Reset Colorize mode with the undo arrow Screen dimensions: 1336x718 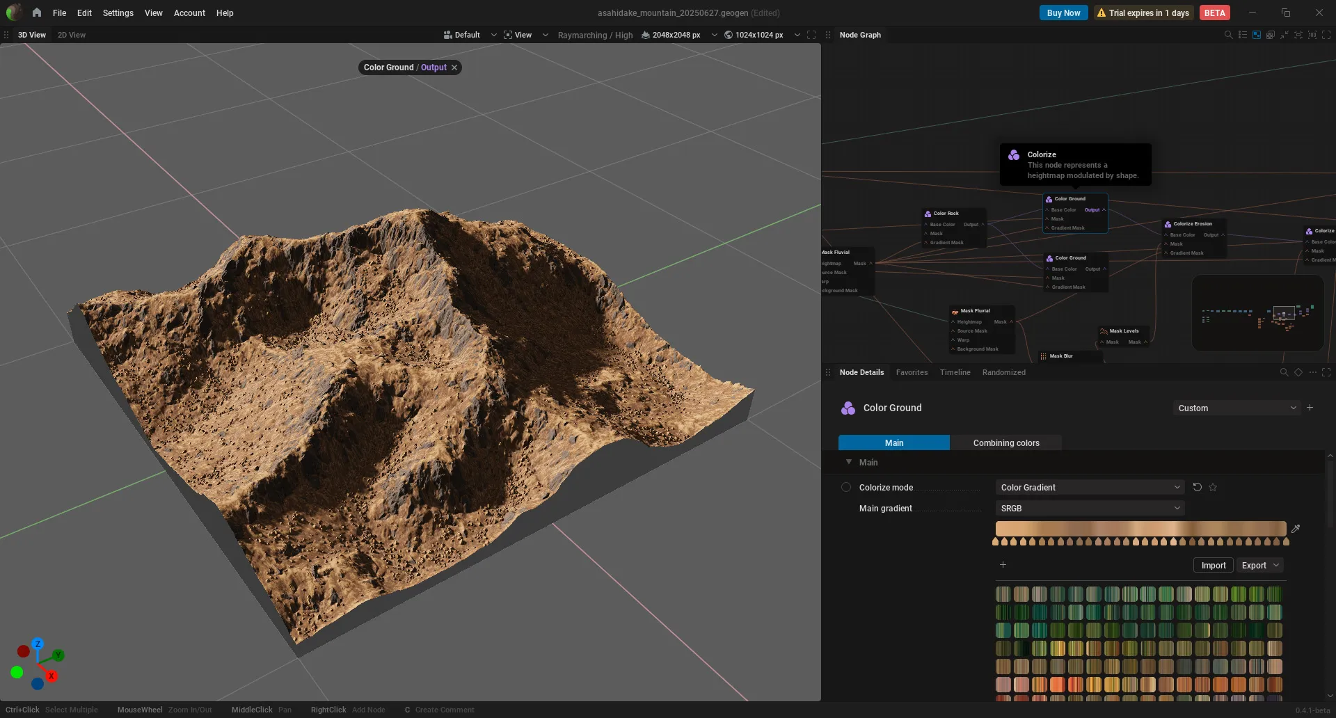pyautogui.click(x=1198, y=487)
